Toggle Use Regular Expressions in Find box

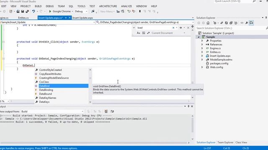148,33
